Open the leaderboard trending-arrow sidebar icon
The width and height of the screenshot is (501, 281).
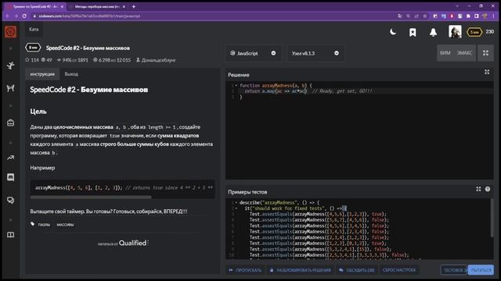coord(10,158)
